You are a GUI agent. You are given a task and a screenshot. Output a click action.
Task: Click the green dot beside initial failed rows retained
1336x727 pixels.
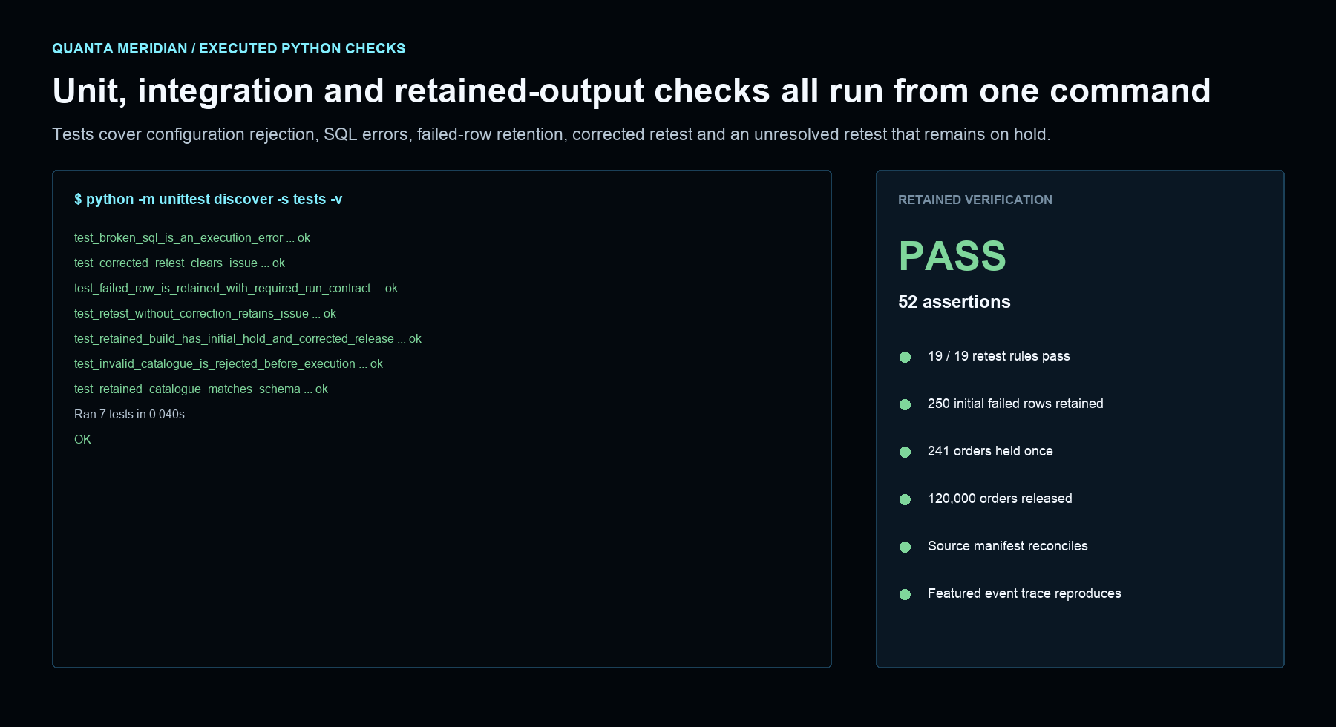905,404
